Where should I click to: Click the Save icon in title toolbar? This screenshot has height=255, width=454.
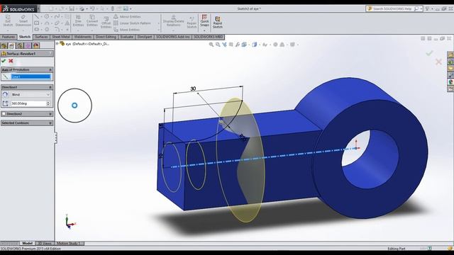click(72, 8)
